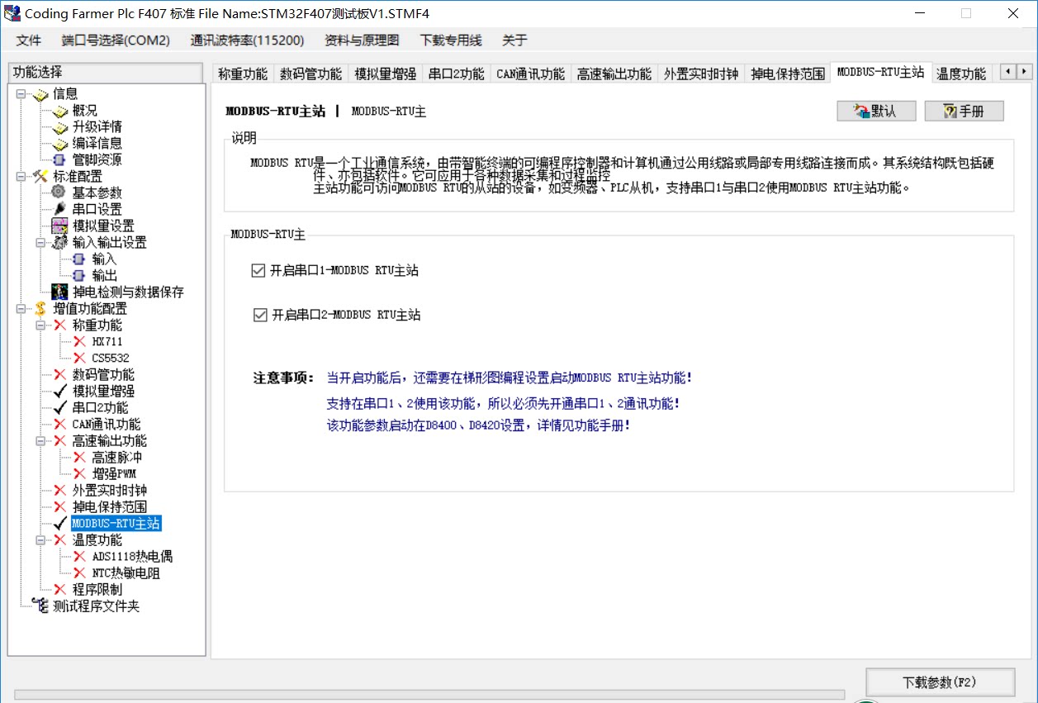Open the 关于 menu

(514, 40)
